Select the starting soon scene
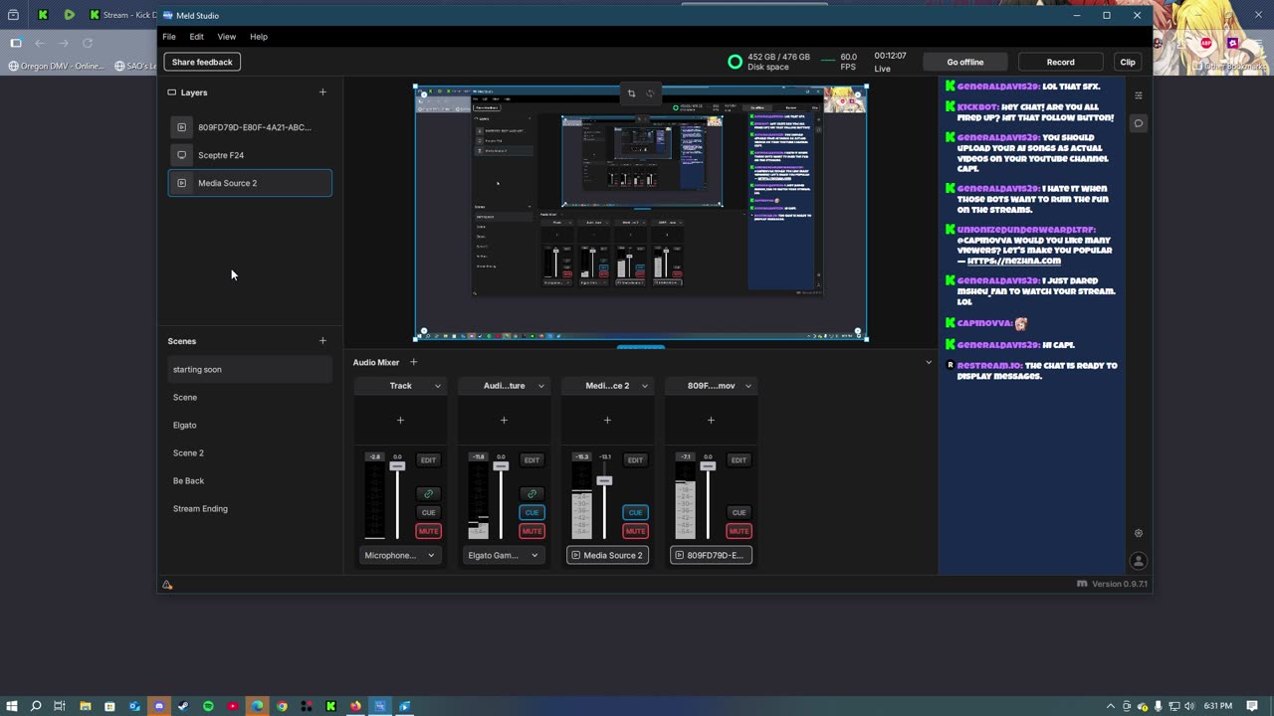 250,369
